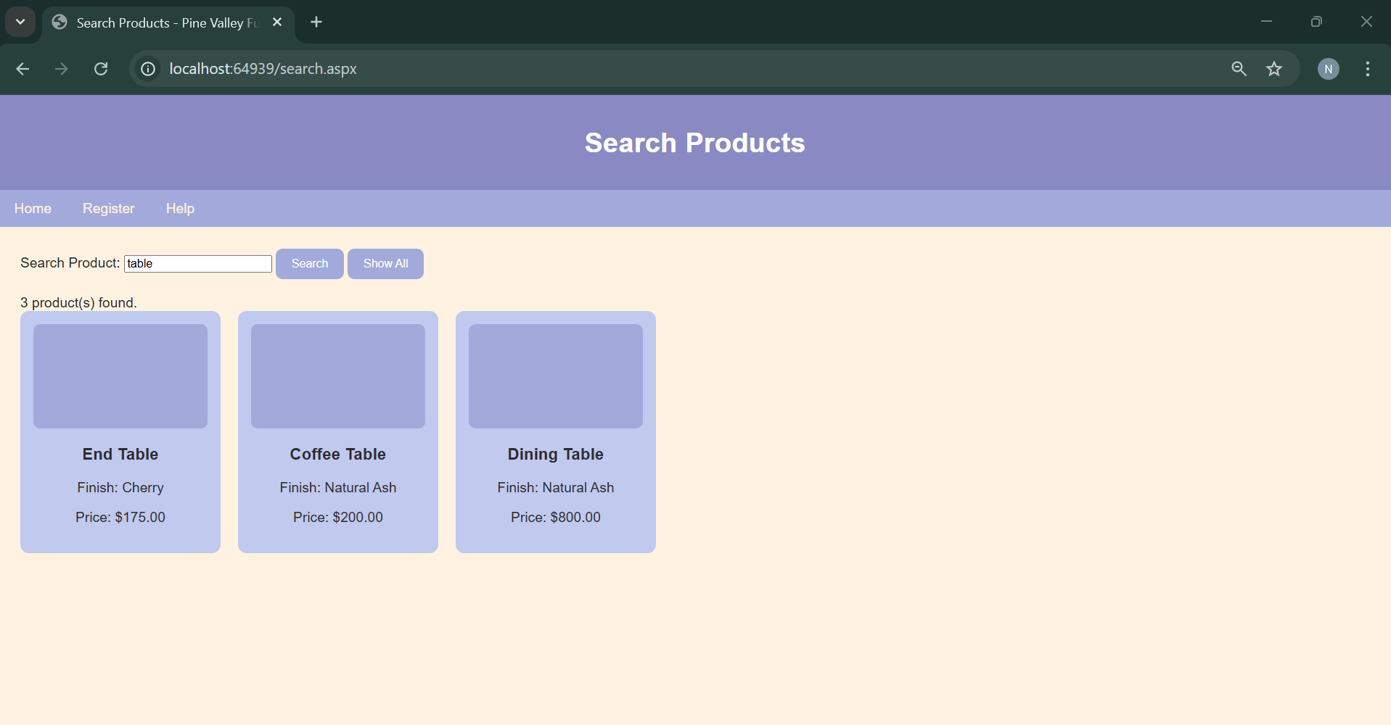
Task: Select the Dining Table product card
Action: (555, 431)
